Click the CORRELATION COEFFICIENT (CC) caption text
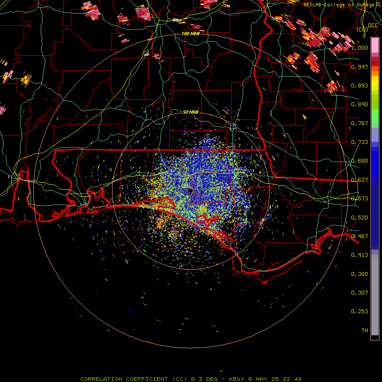The width and height of the screenshot is (382, 382). click(x=134, y=379)
